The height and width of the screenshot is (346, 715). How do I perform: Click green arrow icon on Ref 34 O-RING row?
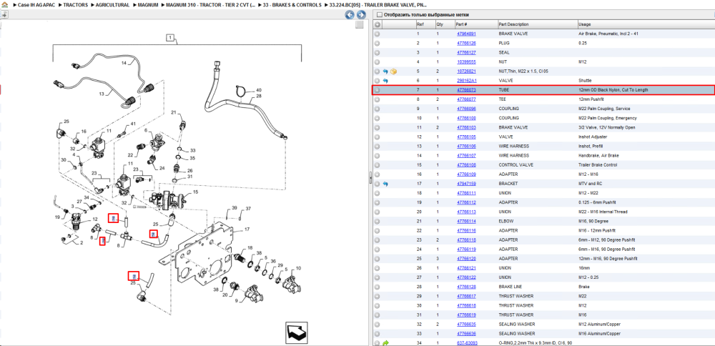[x=385, y=343]
